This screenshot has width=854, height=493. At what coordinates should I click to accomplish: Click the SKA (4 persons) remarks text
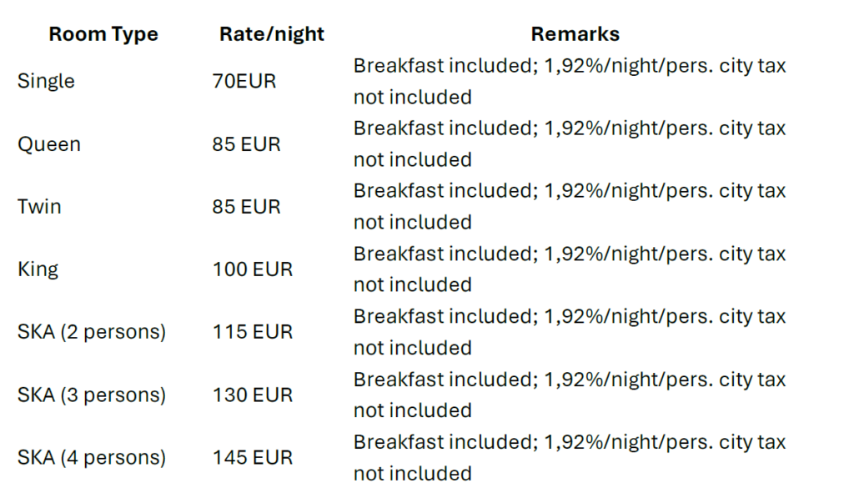tap(569, 458)
